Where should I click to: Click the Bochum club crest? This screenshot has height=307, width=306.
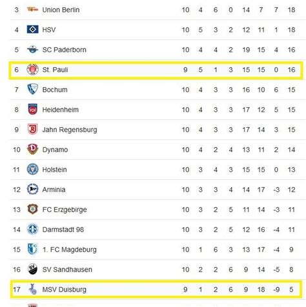click(x=32, y=90)
